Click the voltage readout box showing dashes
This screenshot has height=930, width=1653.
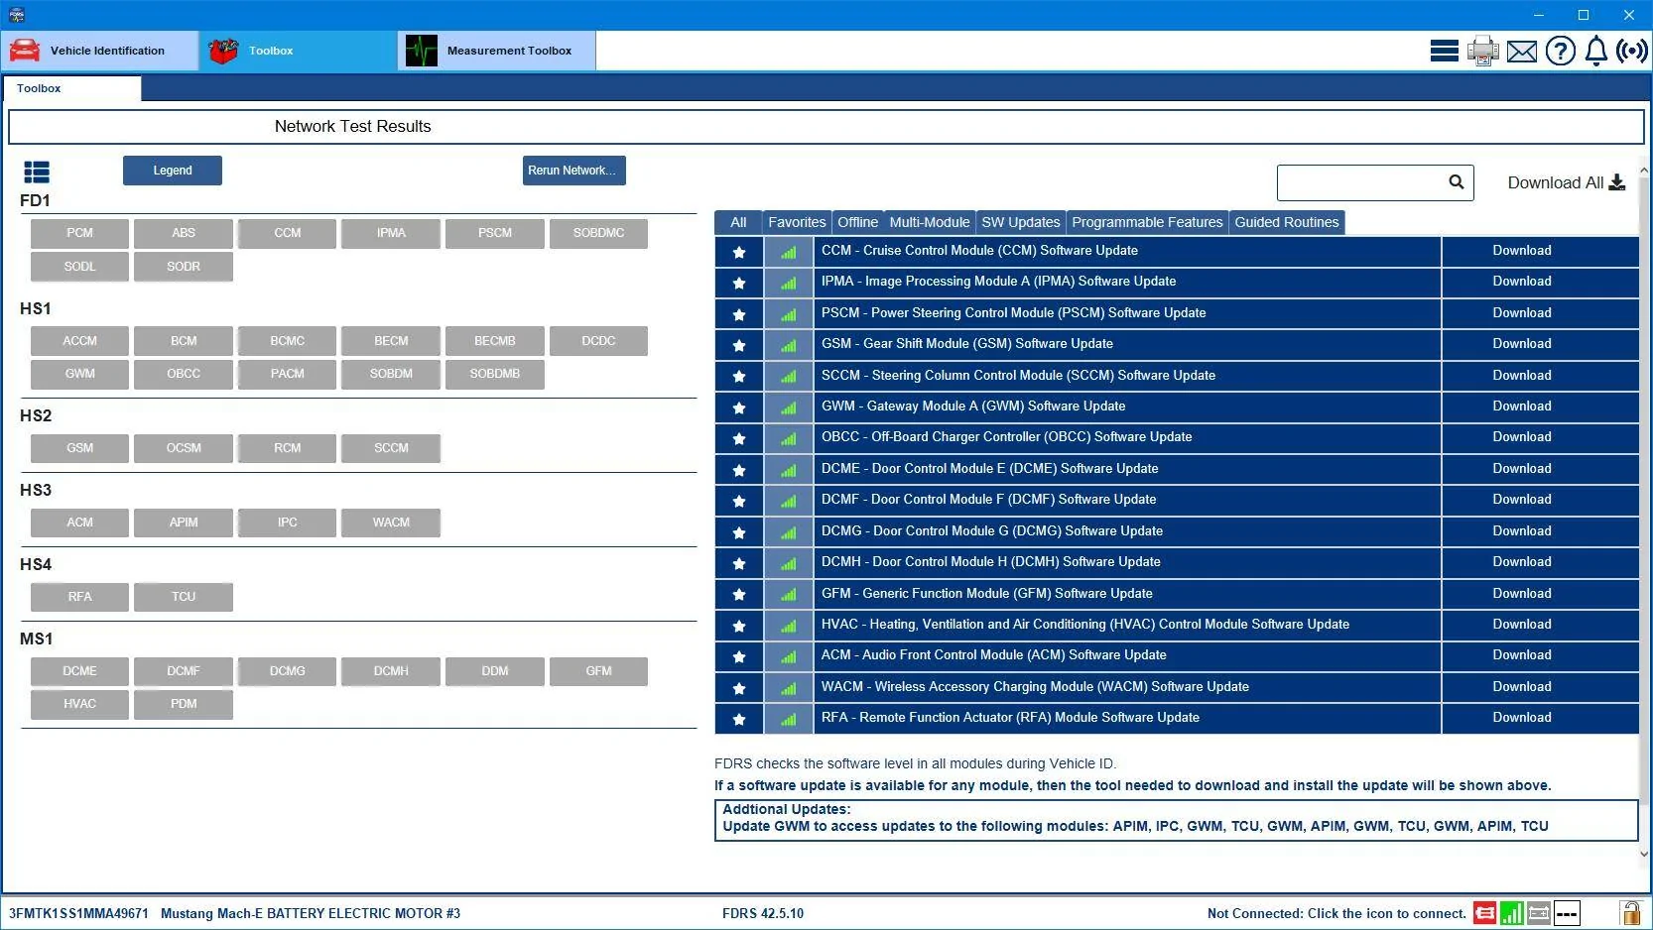click(1567, 913)
